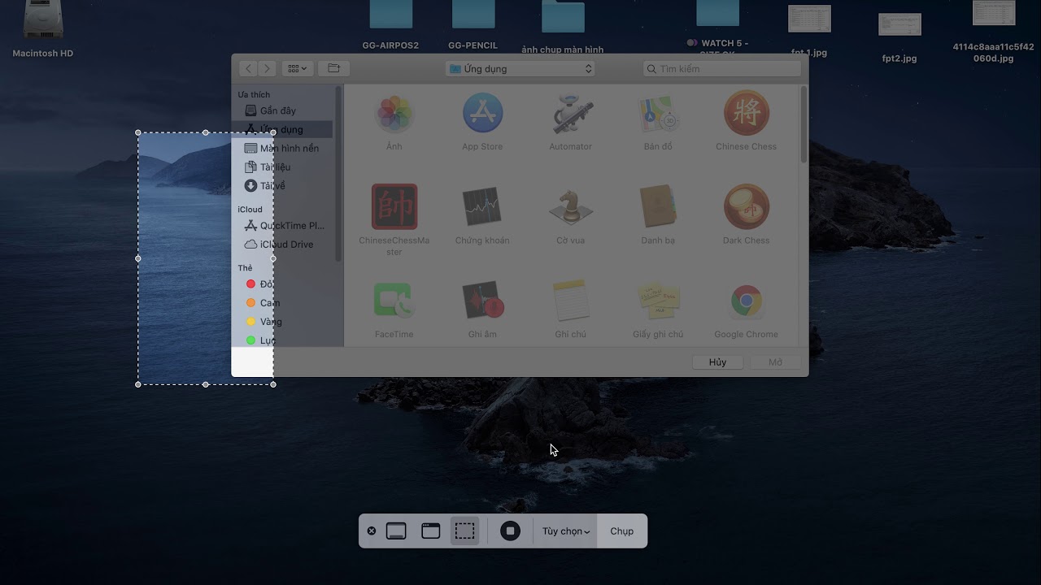
Task: Go back with the left arrow
Action: click(249, 69)
